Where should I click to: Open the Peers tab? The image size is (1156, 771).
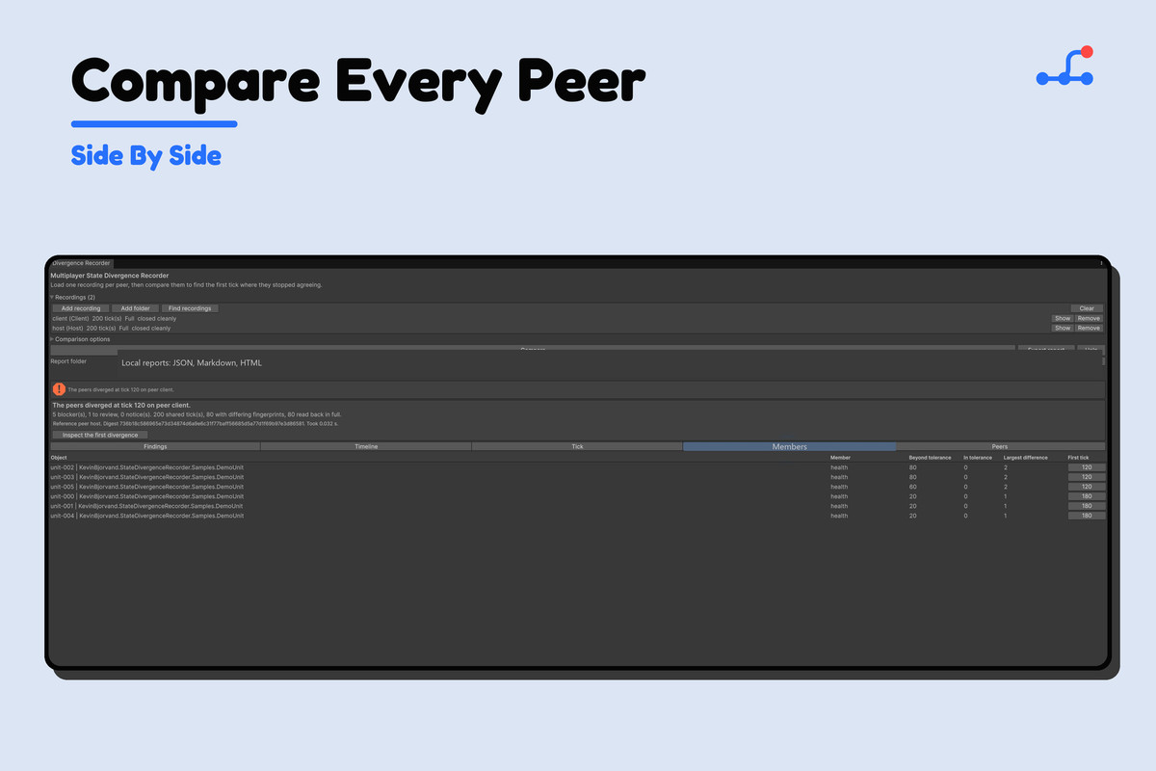tap(1000, 447)
